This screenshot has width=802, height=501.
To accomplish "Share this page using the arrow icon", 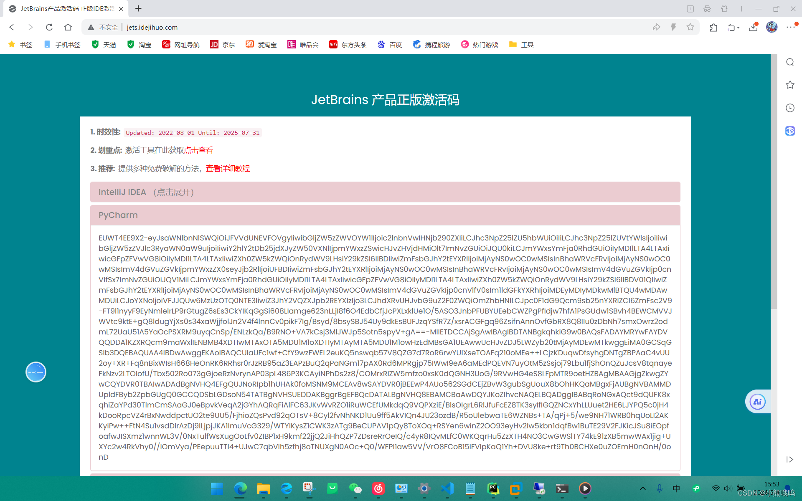I will coord(656,27).
